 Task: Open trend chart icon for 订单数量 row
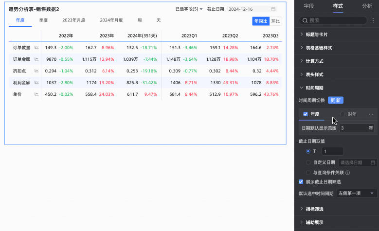point(36,48)
